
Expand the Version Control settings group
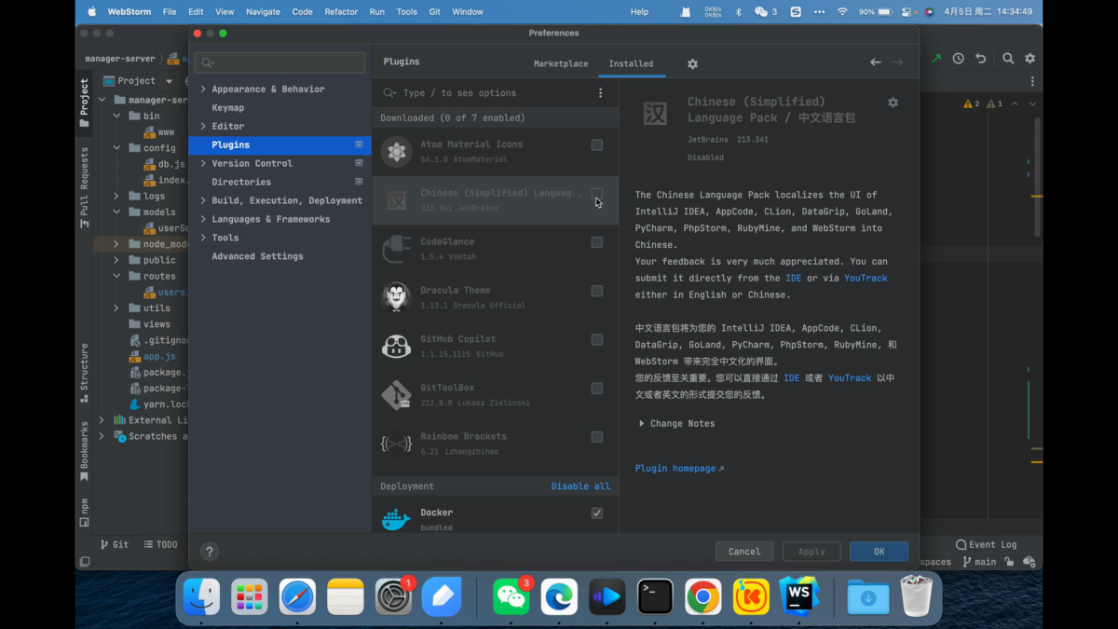click(203, 164)
